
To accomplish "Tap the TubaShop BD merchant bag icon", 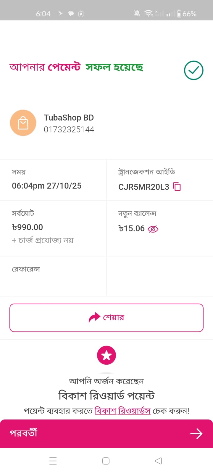I will pos(23,123).
